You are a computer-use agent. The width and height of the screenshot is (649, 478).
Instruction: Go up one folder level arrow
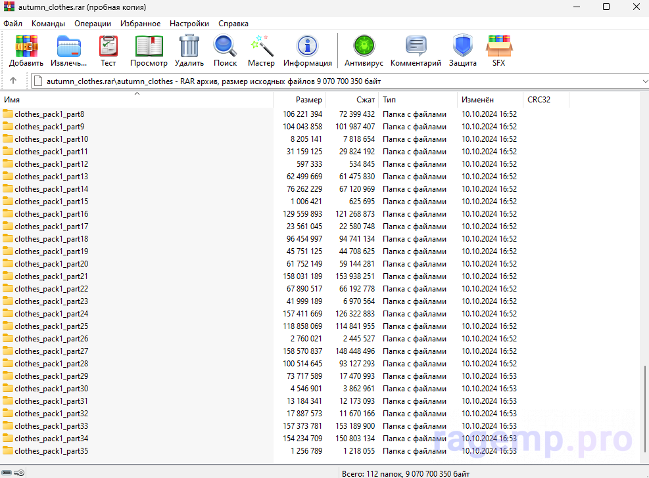tap(13, 81)
